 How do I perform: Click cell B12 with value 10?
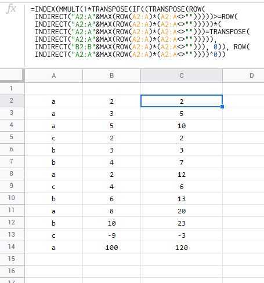(111, 223)
